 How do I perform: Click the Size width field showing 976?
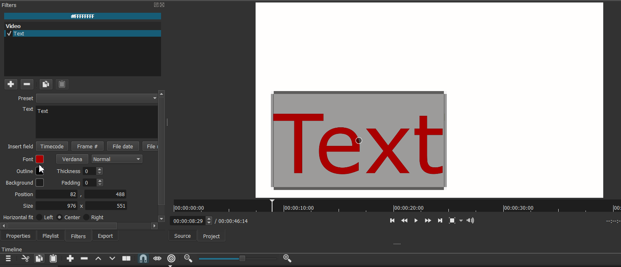(57, 206)
